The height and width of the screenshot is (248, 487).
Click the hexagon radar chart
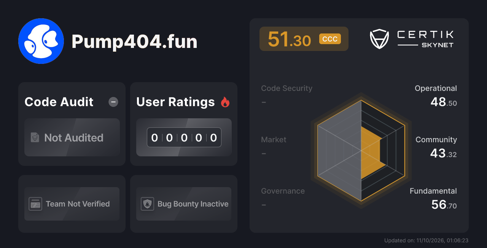[x=361, y=151]
